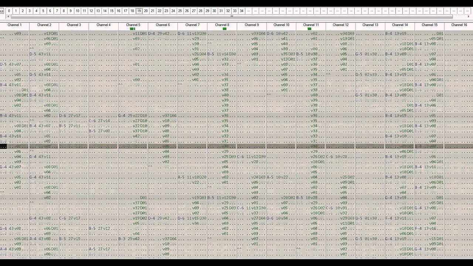Click the 'A-5 27 v17' note in Channel 4
The image size is (473, 266).
[99, 249]
